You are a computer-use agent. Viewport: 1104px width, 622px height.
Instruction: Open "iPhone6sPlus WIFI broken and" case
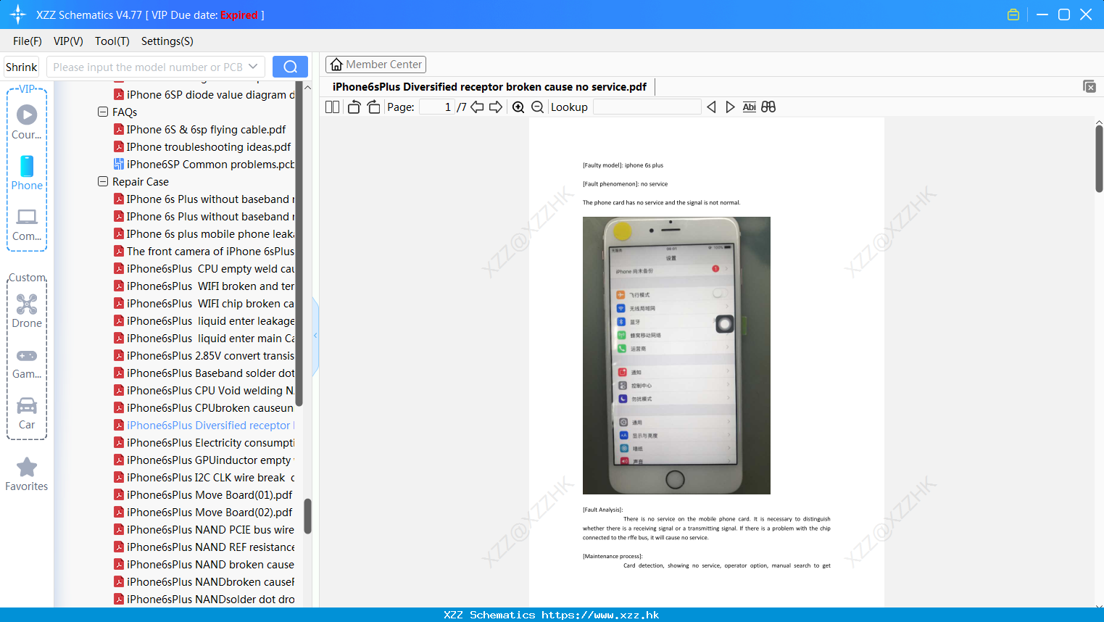tap(204, 286)
